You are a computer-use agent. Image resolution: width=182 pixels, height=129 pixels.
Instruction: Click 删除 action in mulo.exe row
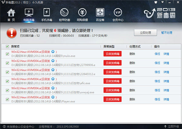pos(132,54)
